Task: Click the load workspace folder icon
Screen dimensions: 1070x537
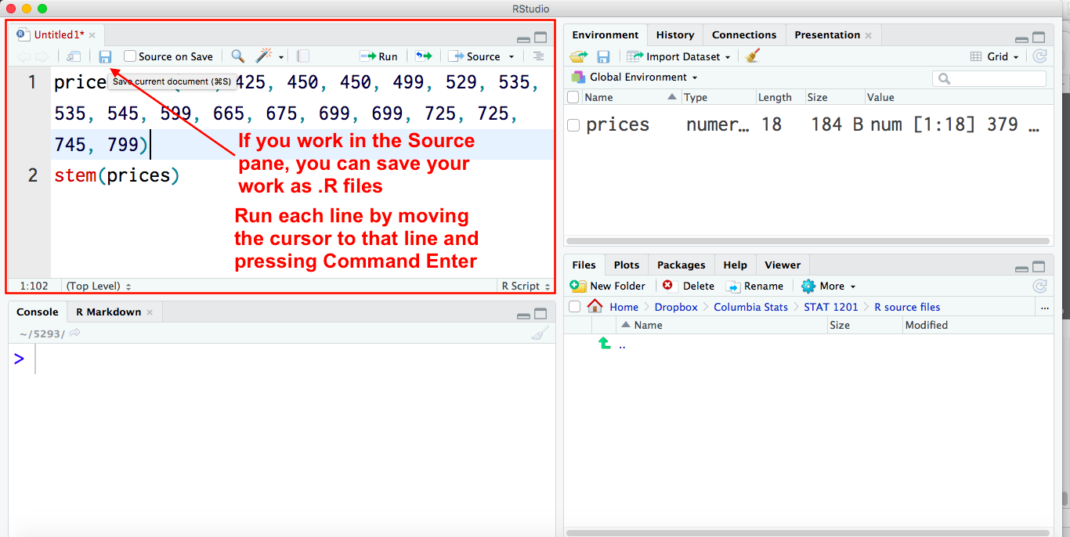Action: pyautogui.click(x=578, y=56)
